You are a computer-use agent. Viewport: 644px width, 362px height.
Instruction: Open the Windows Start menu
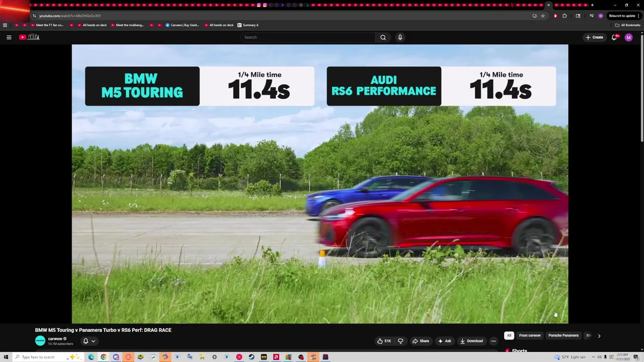[6, 357]
